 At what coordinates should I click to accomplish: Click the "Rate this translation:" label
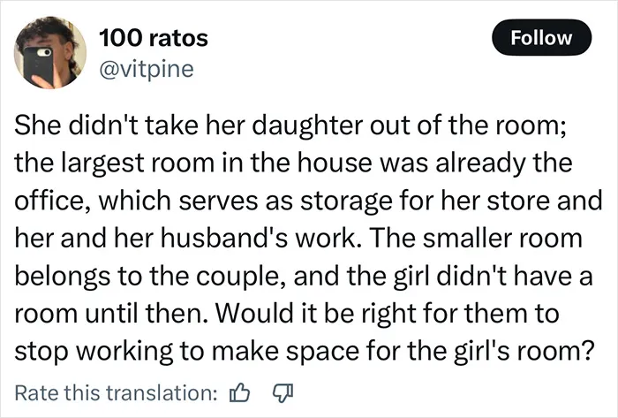pyautogui.click(x=117, y=392)
